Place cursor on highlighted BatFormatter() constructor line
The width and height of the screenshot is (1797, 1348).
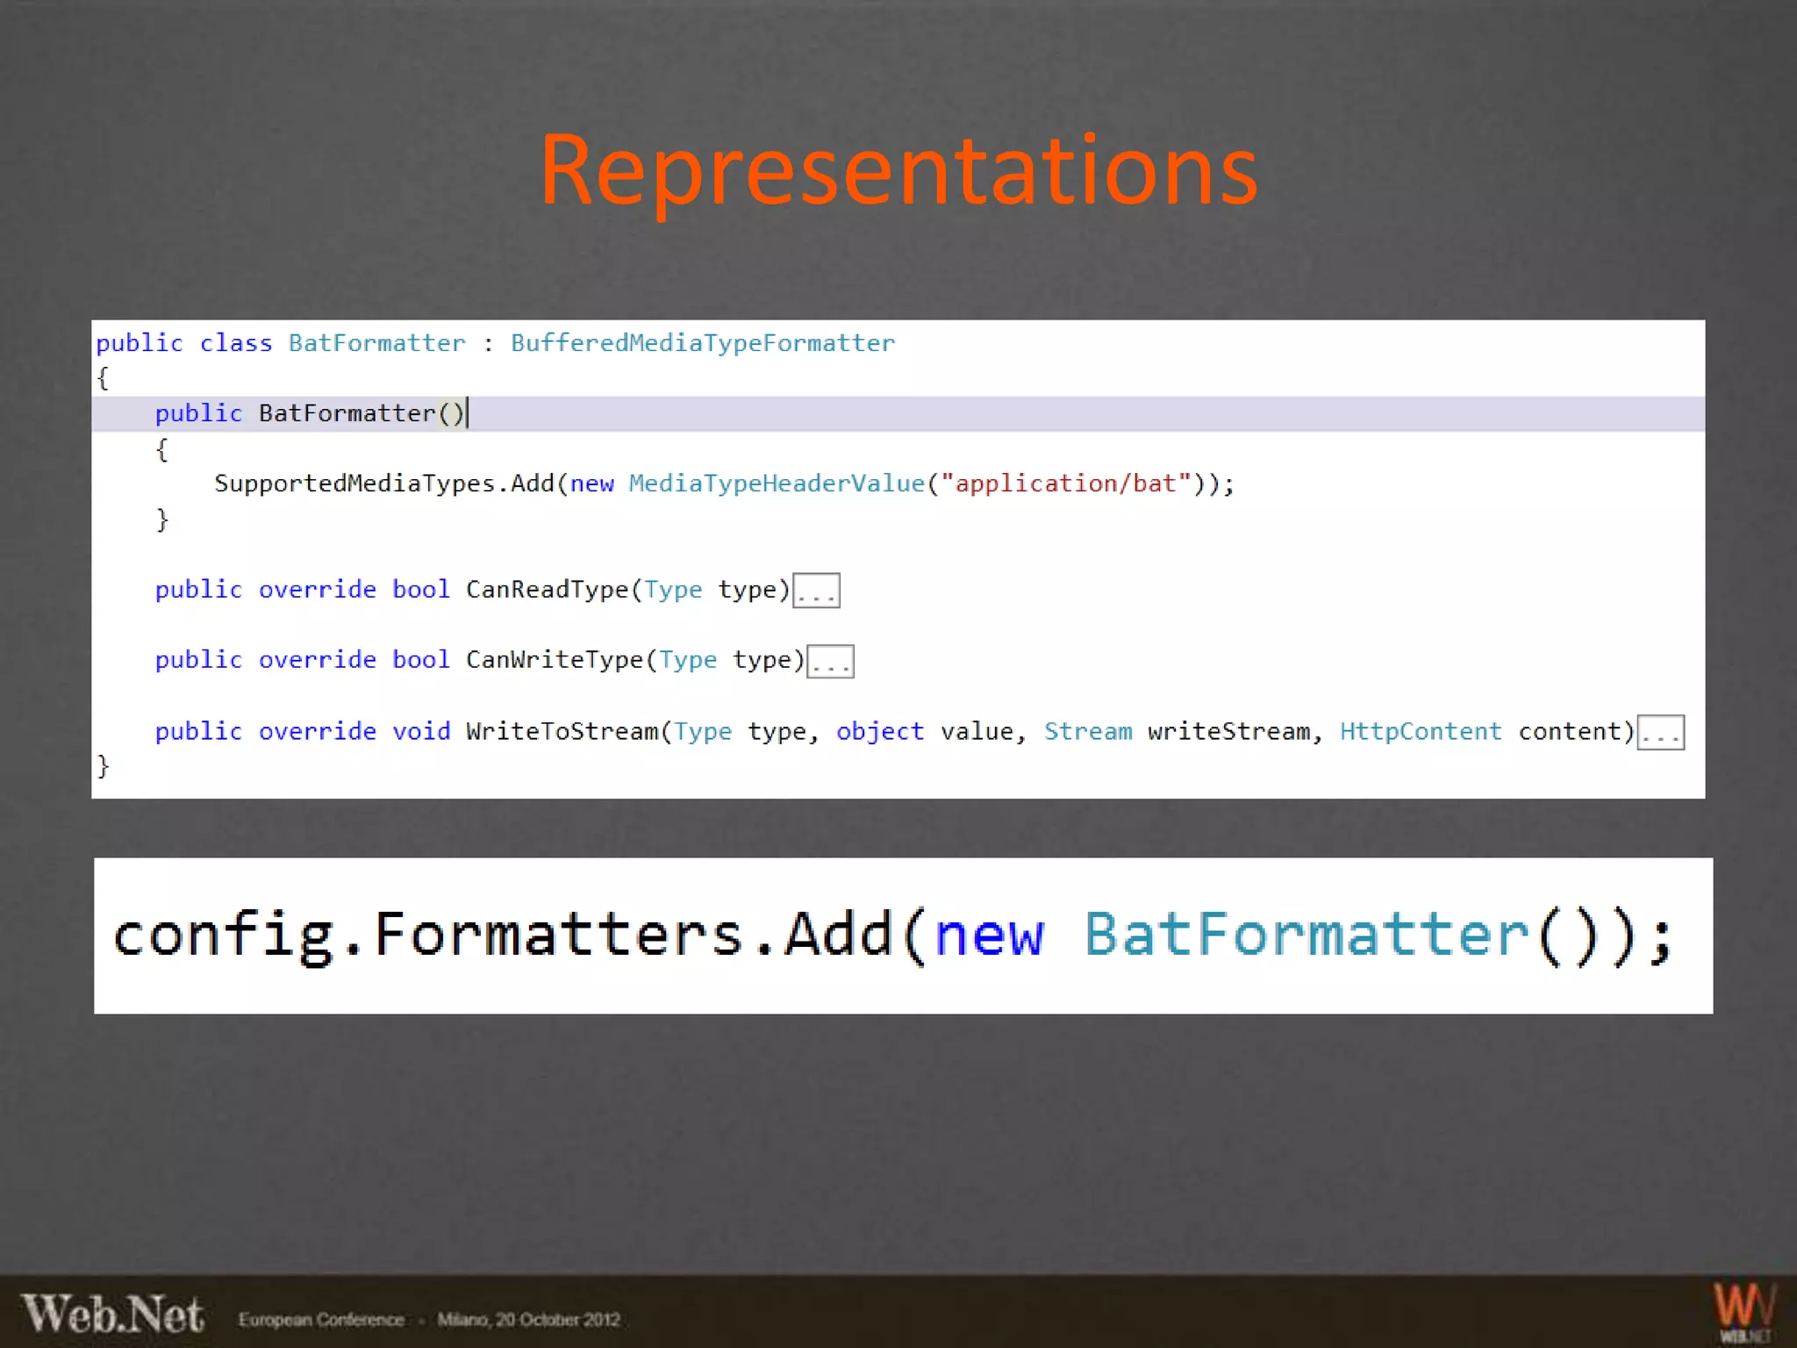point(361,413)
